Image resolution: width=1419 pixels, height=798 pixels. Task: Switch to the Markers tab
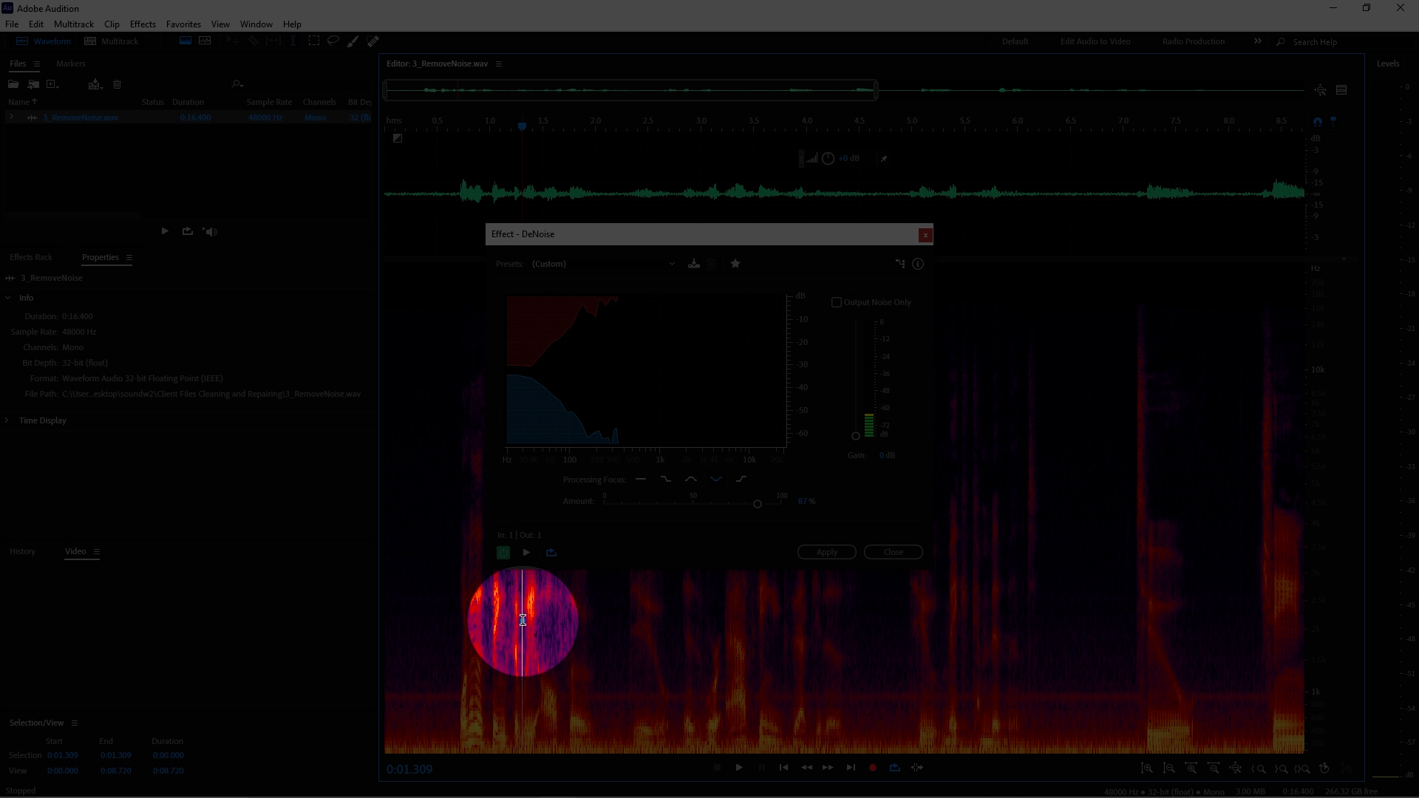71,64
